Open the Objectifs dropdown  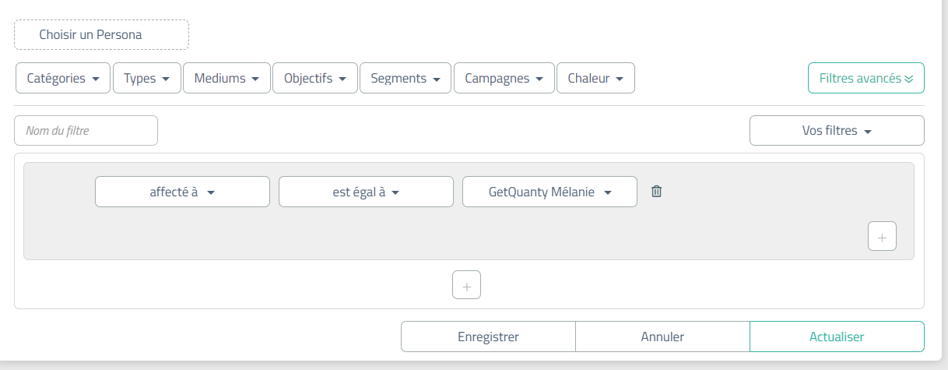tap(315, 78)
